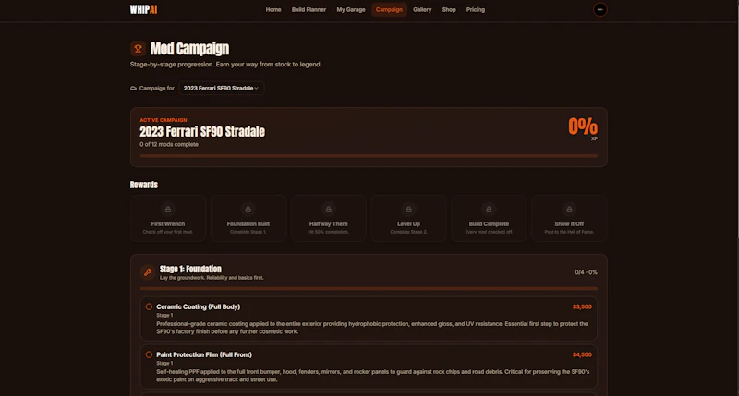Select the Show It Off reward title

[x=569, y=224]
